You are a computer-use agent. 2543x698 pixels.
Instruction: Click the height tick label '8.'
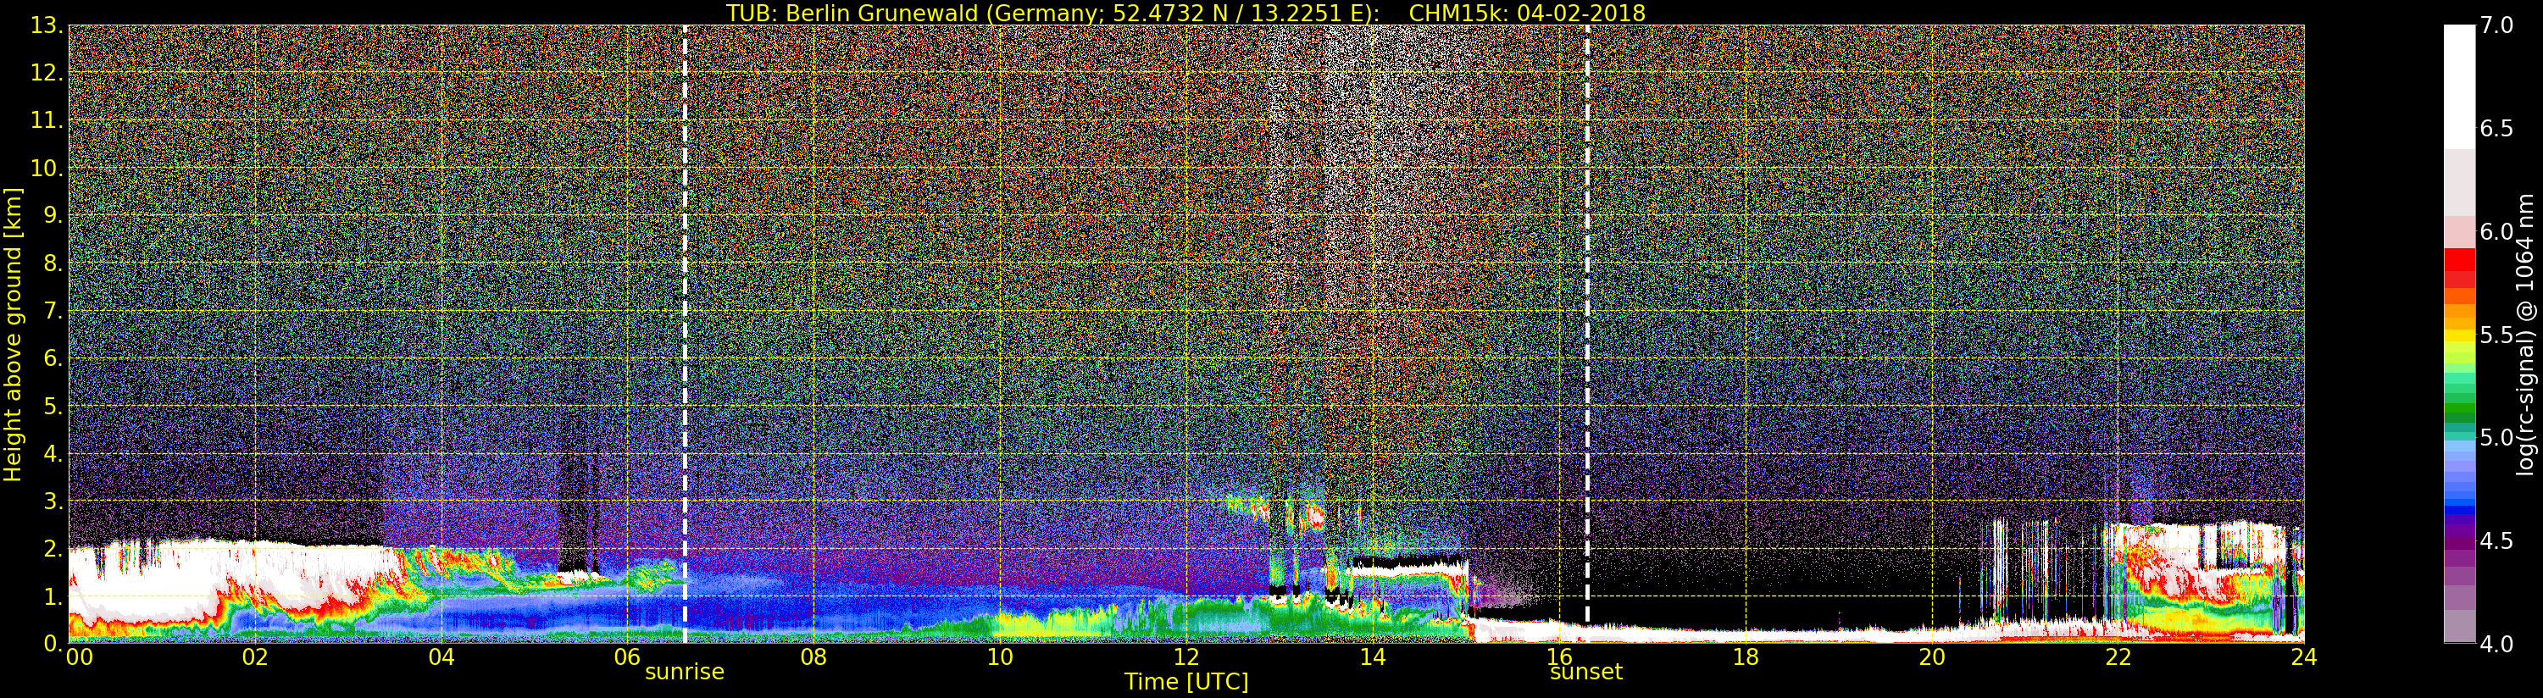click(x=53, y=263)
